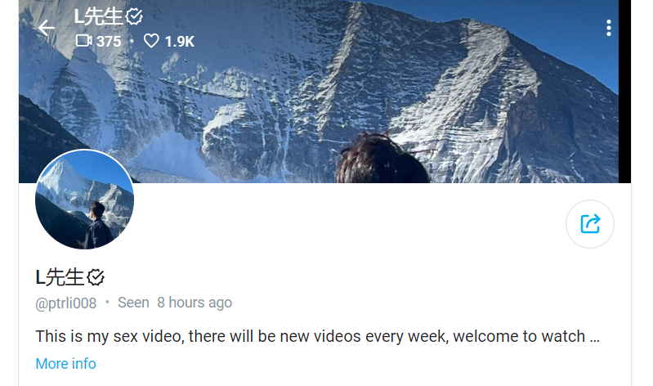Click the heart likes icon in header
The width and height of the screenshot is (653, 386).
151,41
